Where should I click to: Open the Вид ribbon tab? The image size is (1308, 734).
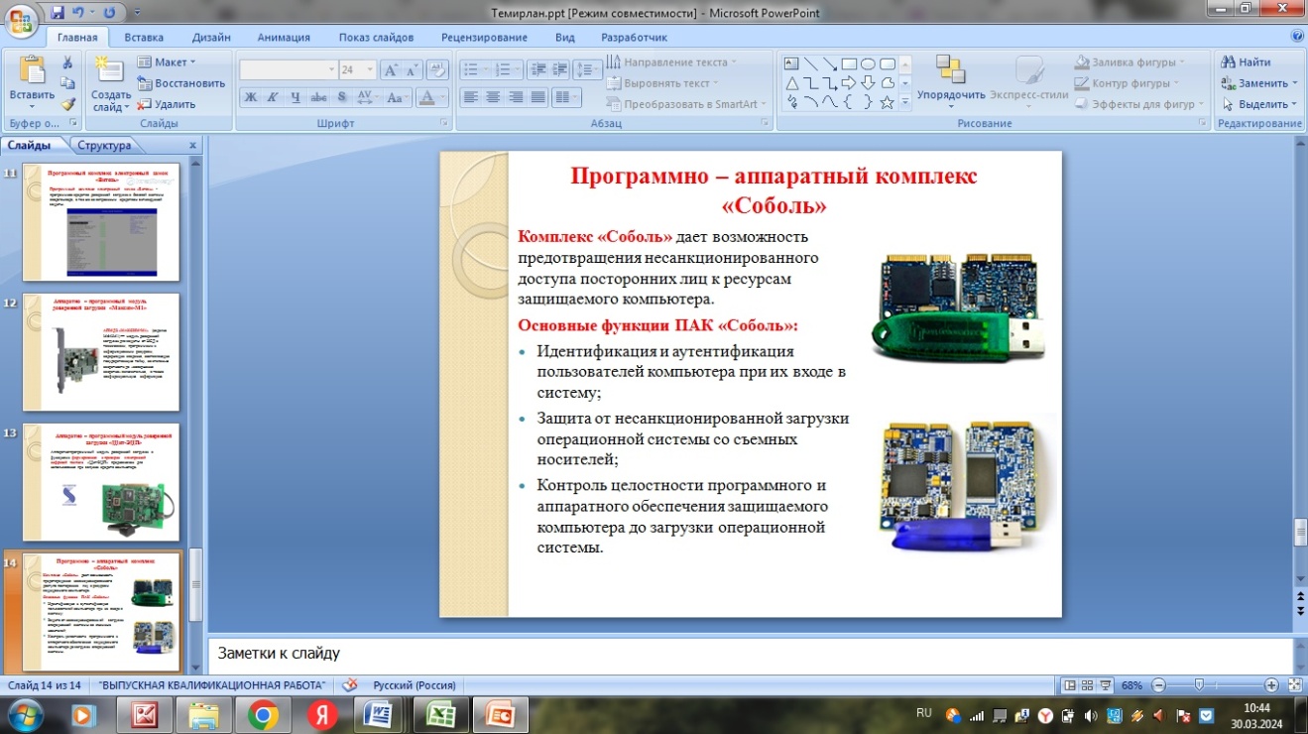pyautogui.click(x=565, y=38)
